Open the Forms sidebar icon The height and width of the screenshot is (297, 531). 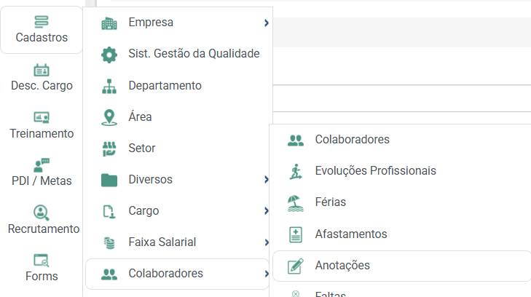coord(42,260)
